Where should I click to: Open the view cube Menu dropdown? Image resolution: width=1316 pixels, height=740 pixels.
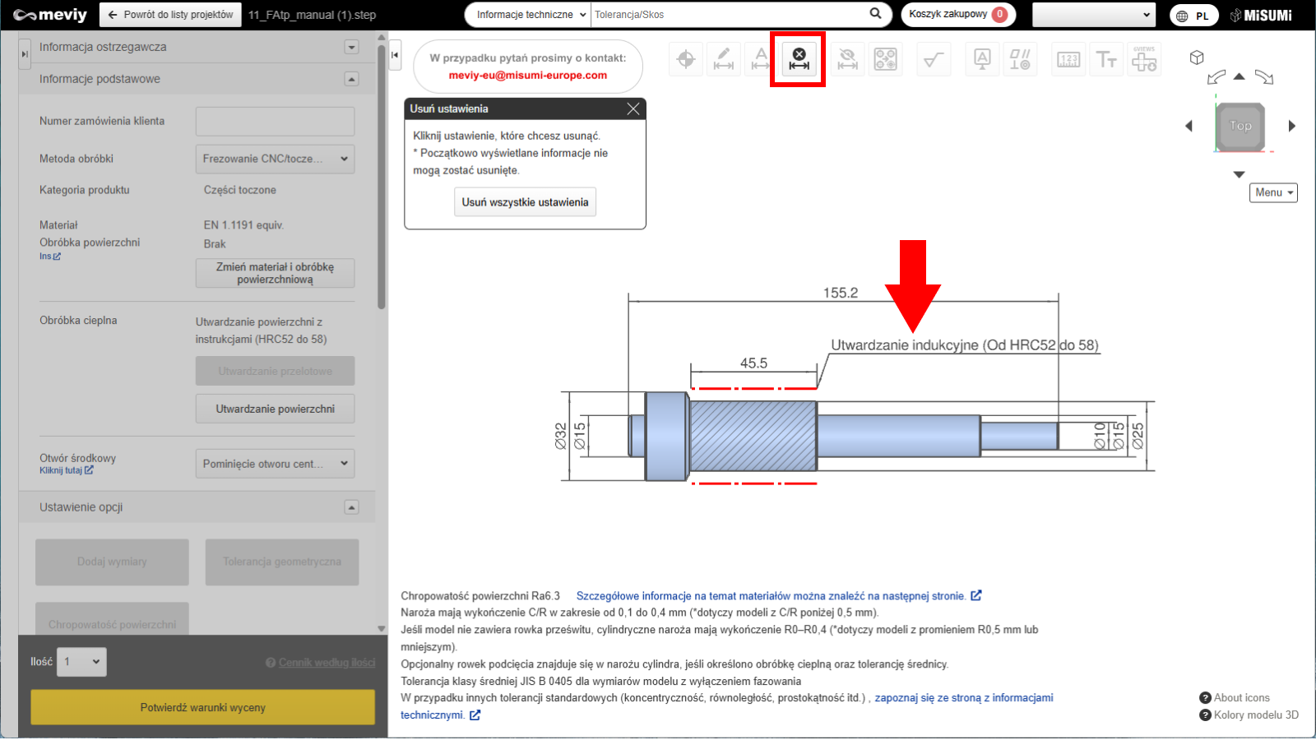tap(1272, 192)
